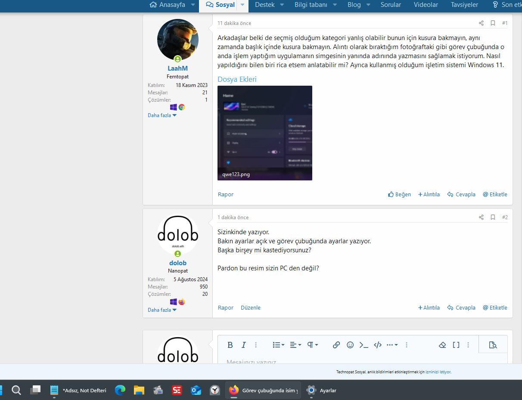Image resolution: width=522 pixels, height=400 pixels.
Task: Share post #2 using the share icon
Action: 481,217
